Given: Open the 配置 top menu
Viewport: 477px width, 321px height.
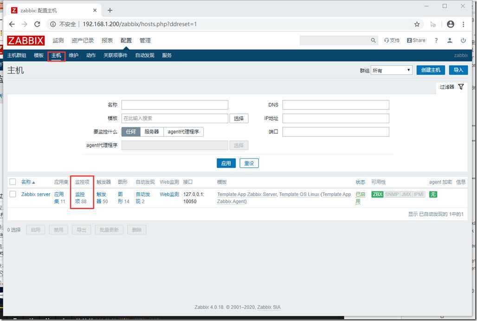Looking at the screenshot, I should click(x=126, y=40).
